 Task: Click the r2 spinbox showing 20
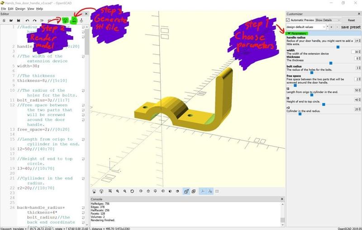point(357,109)
